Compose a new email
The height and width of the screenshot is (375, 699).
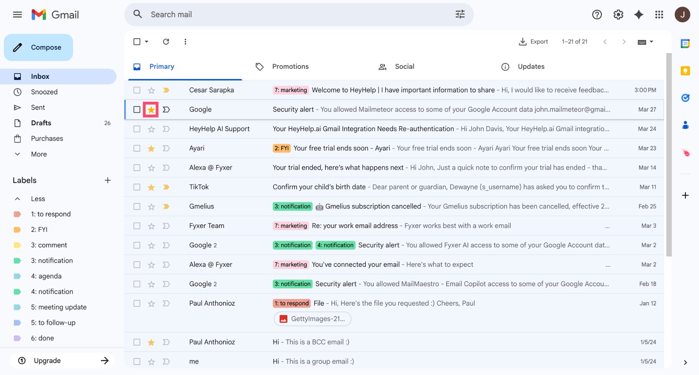pos(39,47)
